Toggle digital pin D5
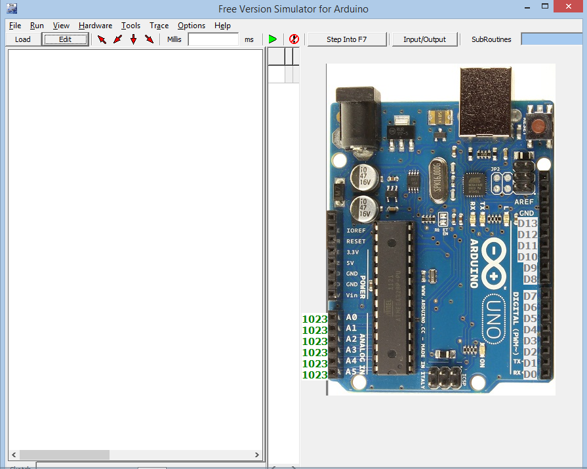 click(x=530, y=319)
